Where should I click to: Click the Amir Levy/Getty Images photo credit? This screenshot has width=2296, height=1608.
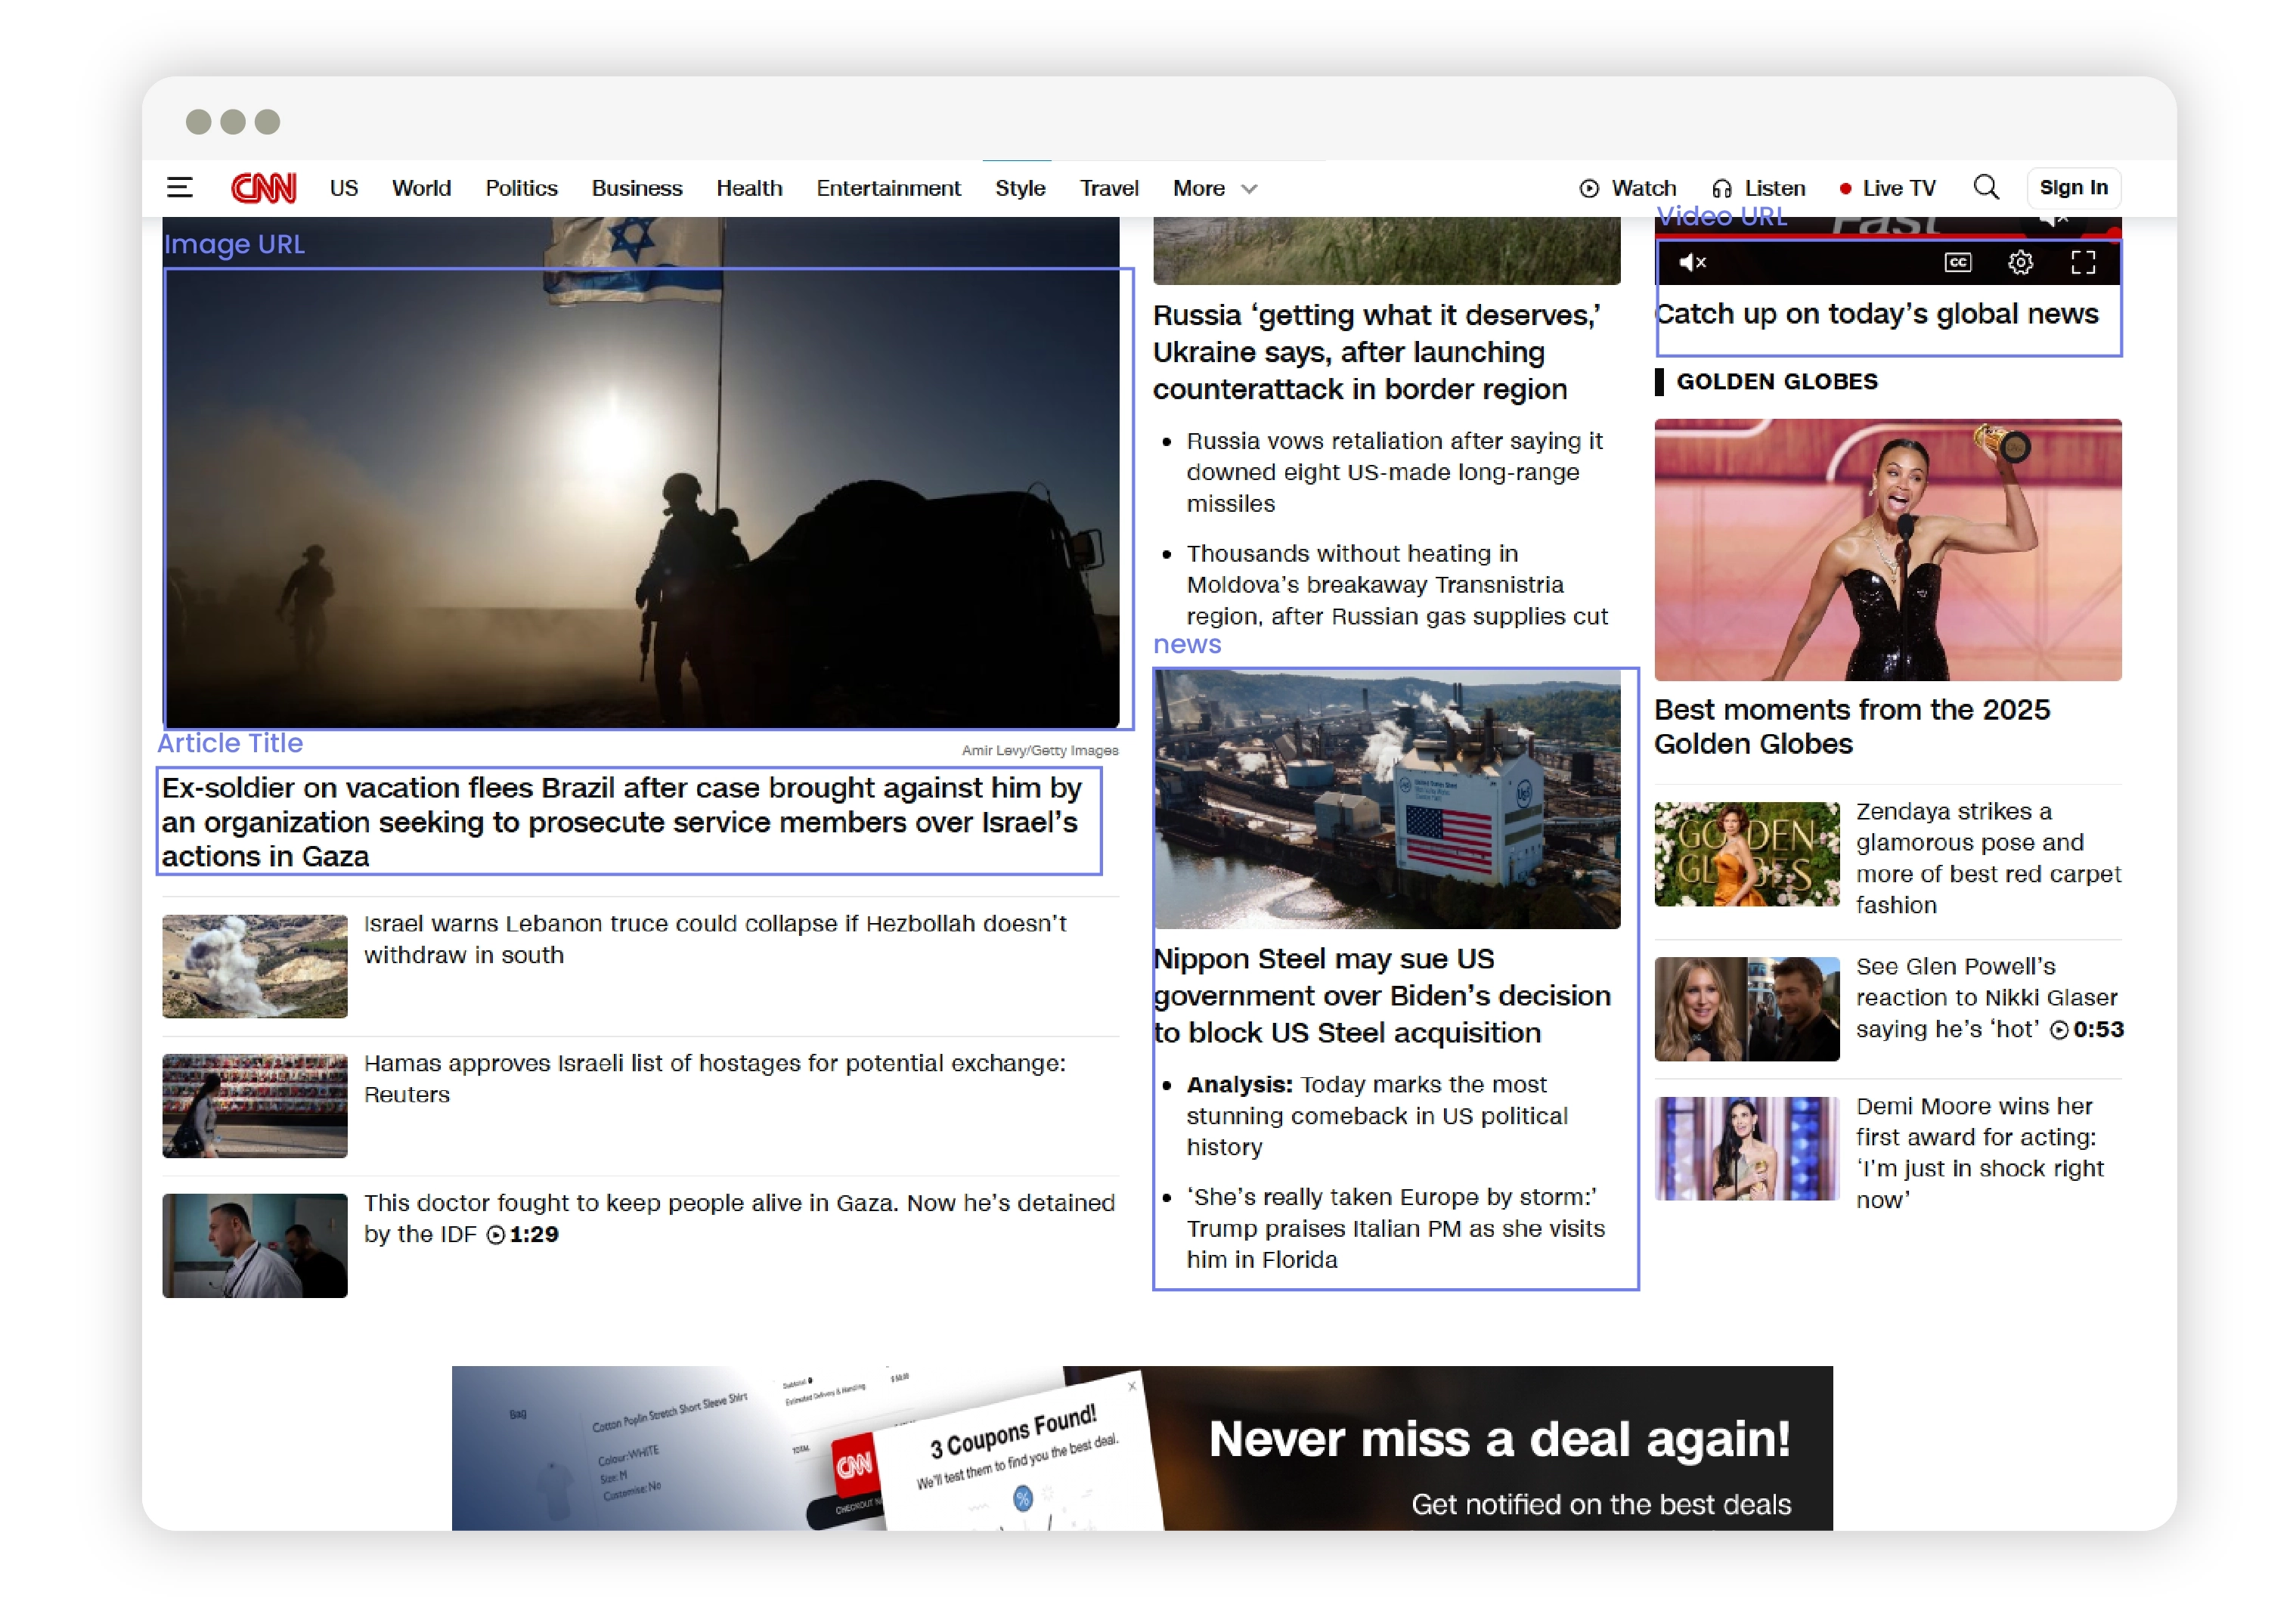(1040, 750)
